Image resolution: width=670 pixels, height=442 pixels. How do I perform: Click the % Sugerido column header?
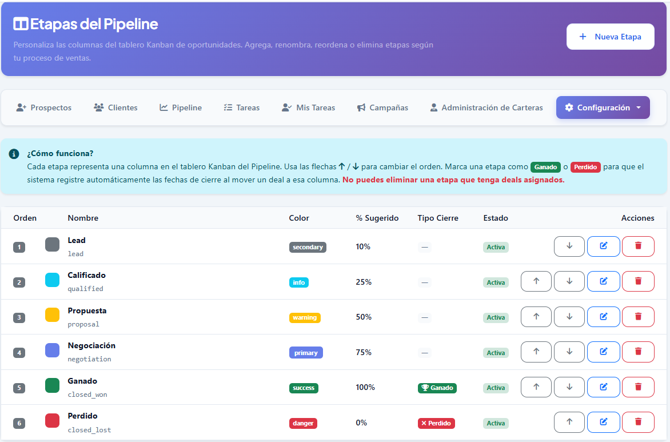pyautogui.click(x=377, y=218)
